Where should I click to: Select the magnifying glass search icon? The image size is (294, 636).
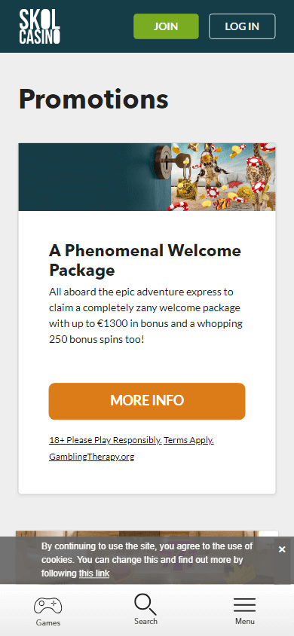coord(145,604)
